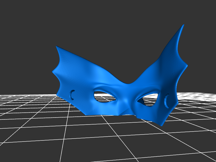Click the middle spike on the mask's right edge
Image resolution: width=216 pixels, height=162 pixels.
coord(186,66)
